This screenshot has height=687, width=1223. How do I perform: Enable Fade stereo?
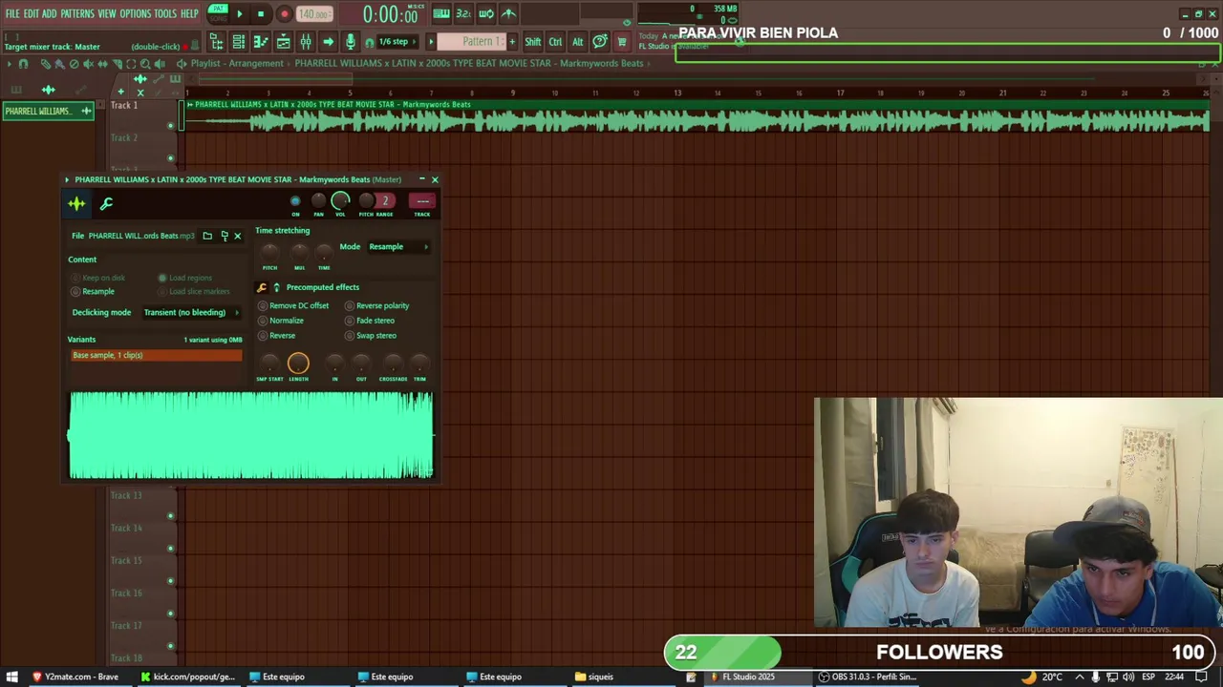click(370, 321)
